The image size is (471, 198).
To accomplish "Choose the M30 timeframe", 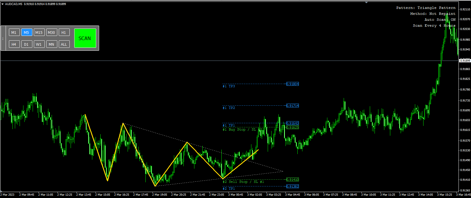I will pos(51,32).
